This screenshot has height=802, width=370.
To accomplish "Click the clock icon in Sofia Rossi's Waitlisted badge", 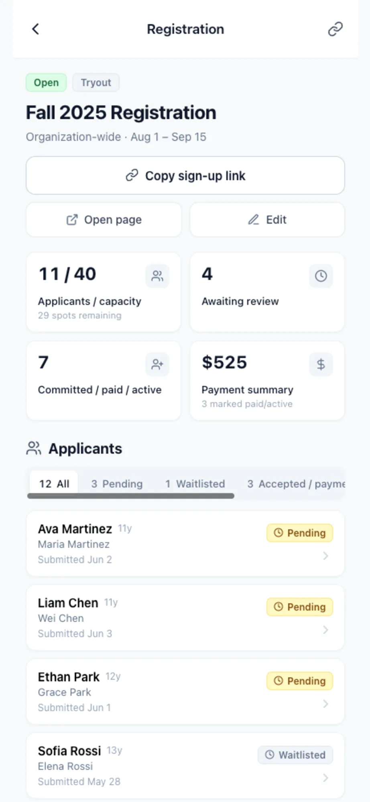I will [x=270, y=755].
